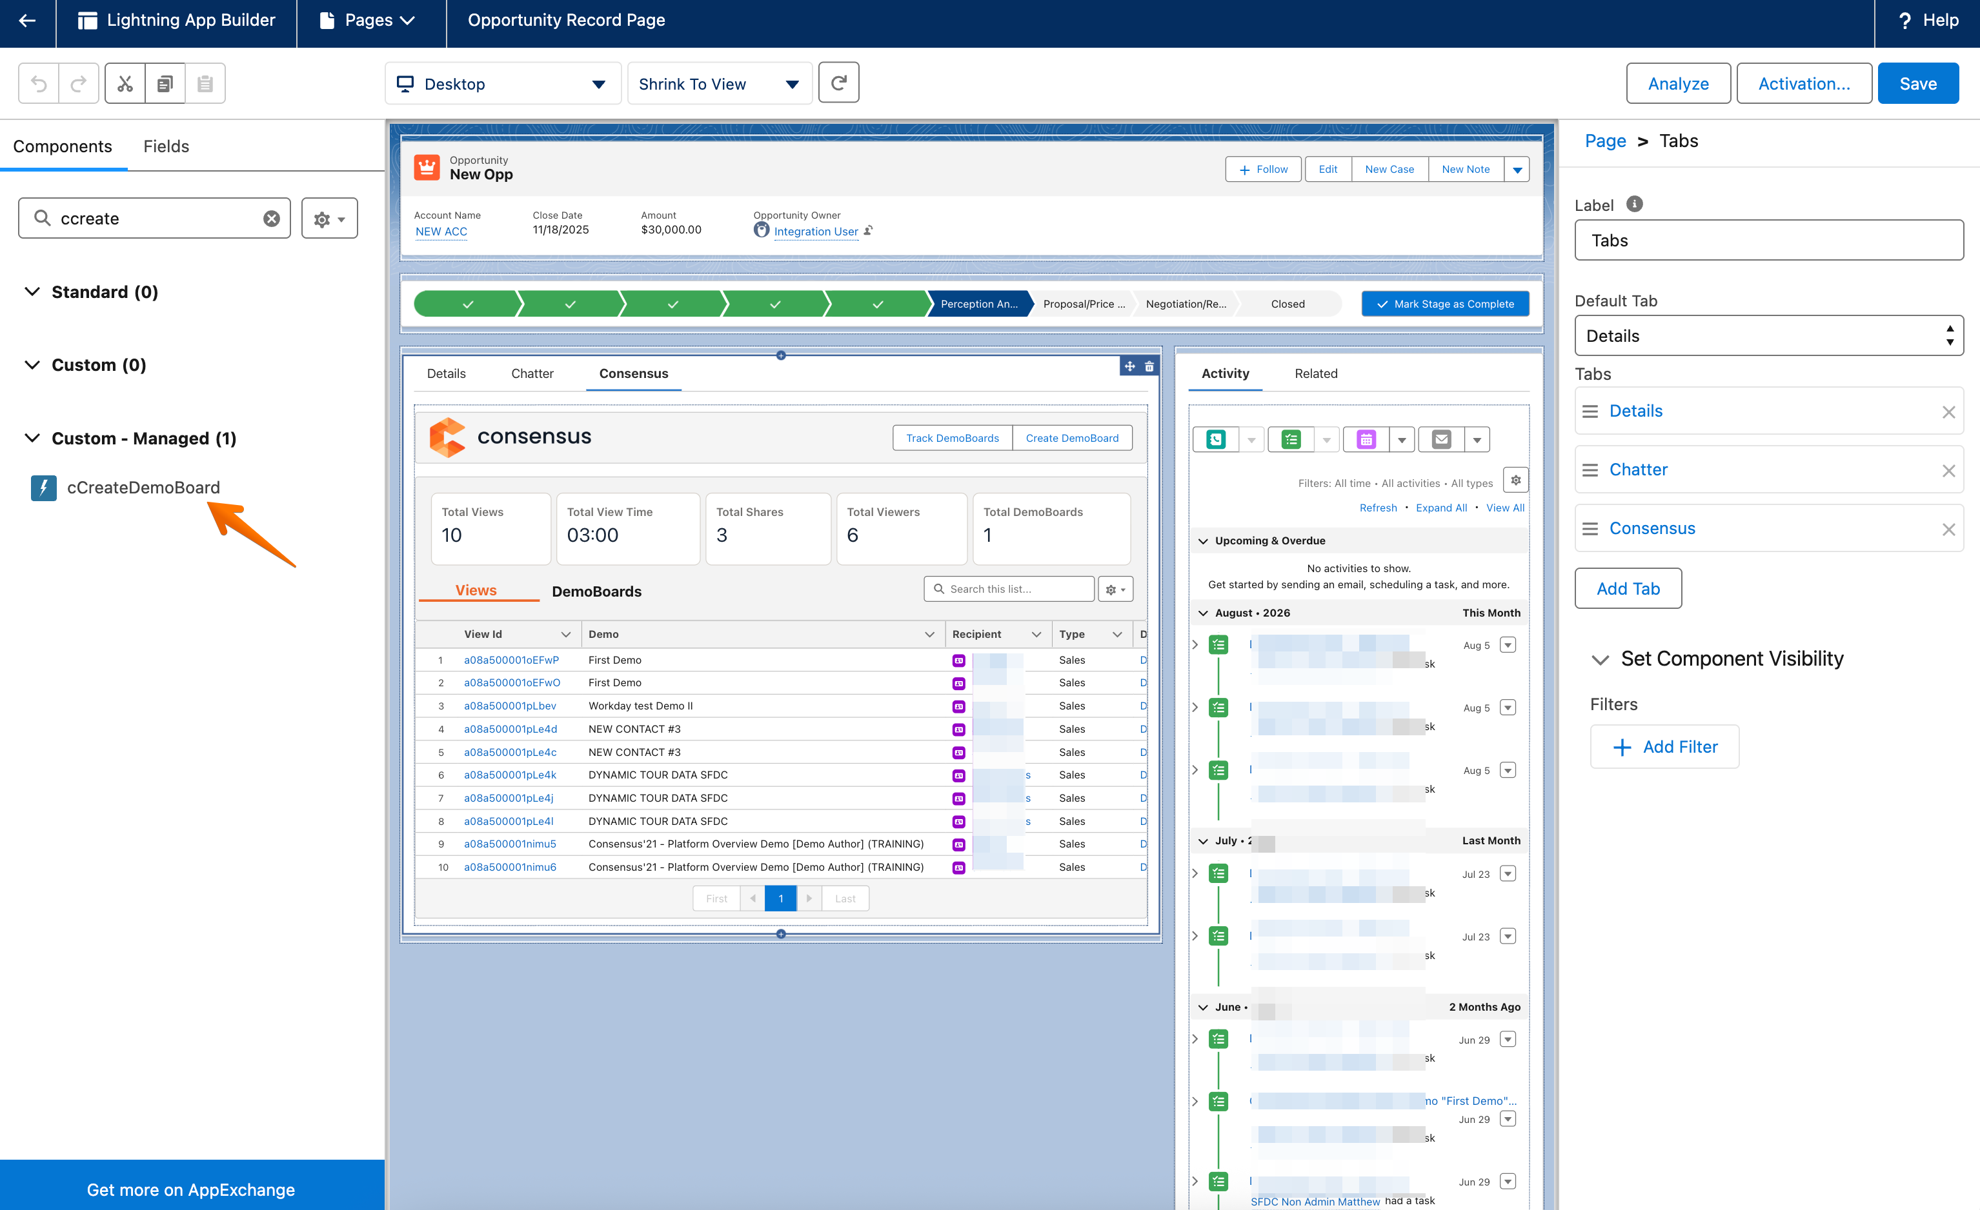Open activity timeline filter settings
The height and width of the screenshot is (1210, 1980).
[1515, 480]
